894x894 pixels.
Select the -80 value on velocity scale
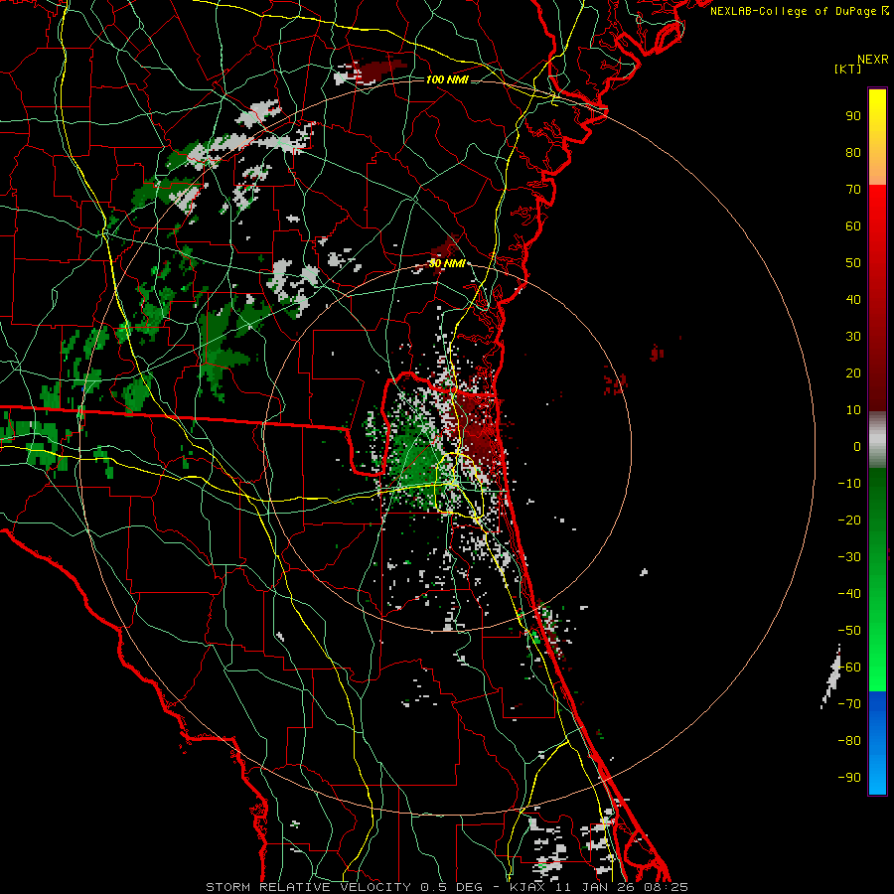click(849, 741)
